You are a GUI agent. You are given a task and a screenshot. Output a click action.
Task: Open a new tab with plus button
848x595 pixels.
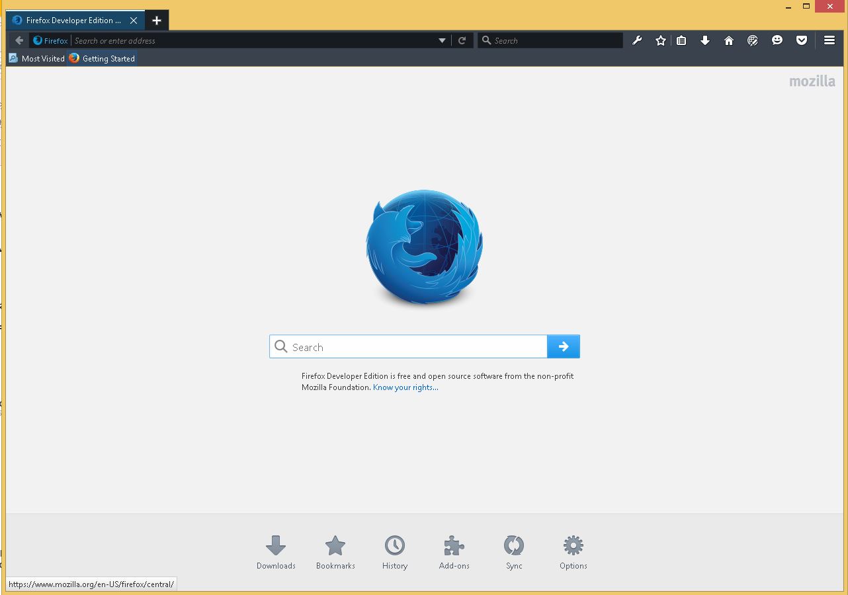click(x=156, y=20)
